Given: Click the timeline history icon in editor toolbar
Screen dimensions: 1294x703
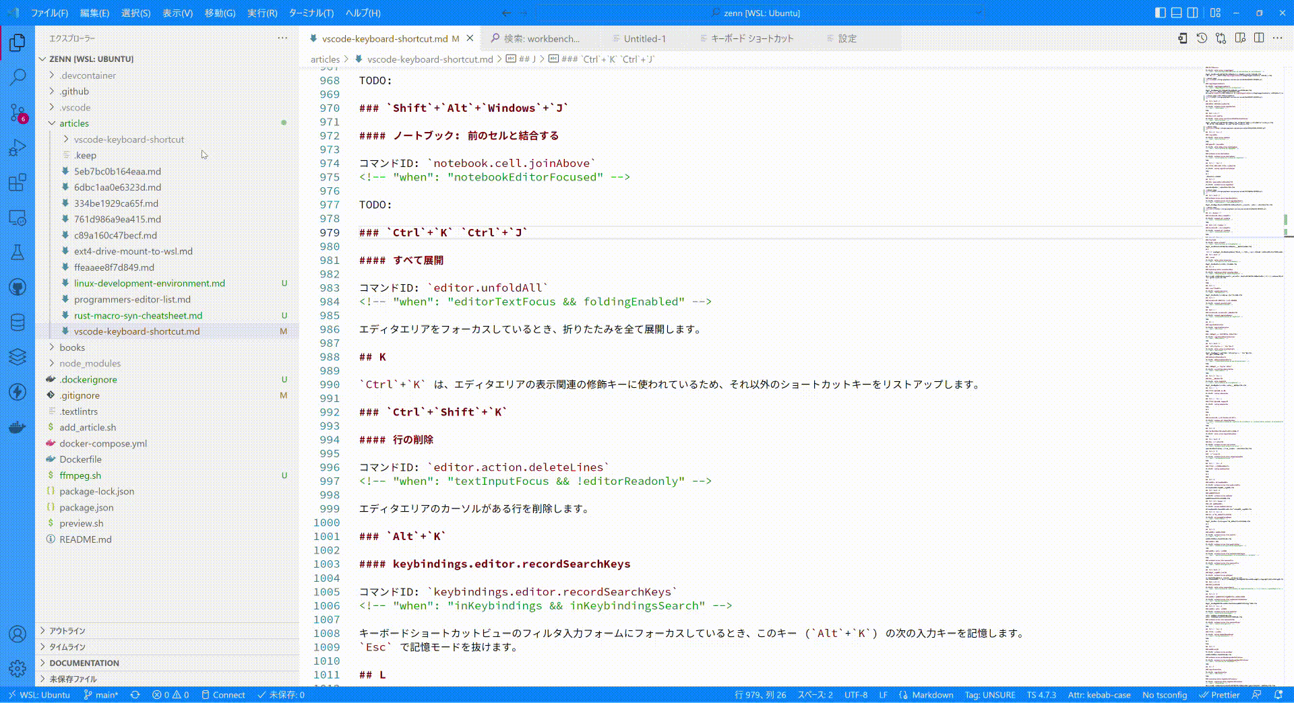Looking at the screenshot, I should click(1202, 38).
